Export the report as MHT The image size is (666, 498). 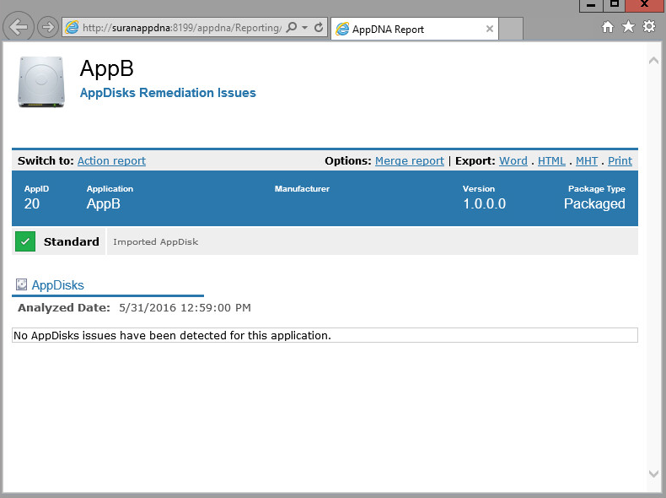coord(587,160)
